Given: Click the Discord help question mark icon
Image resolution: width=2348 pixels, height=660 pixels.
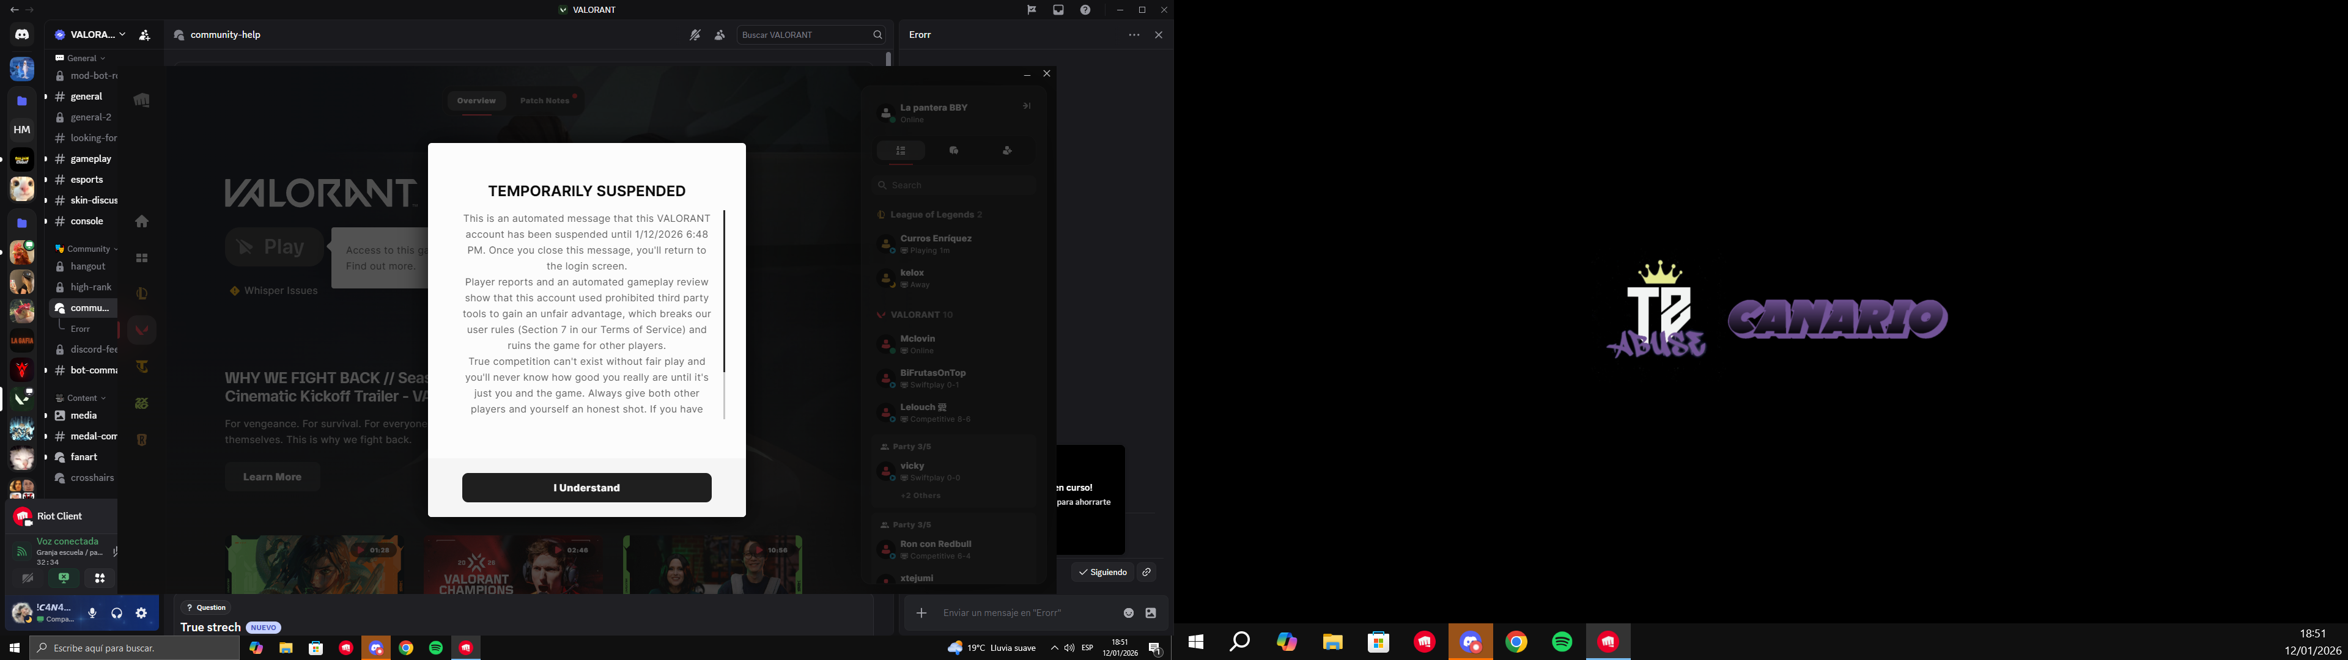Looking at the screenshot, I should (x=1085, y=10).
